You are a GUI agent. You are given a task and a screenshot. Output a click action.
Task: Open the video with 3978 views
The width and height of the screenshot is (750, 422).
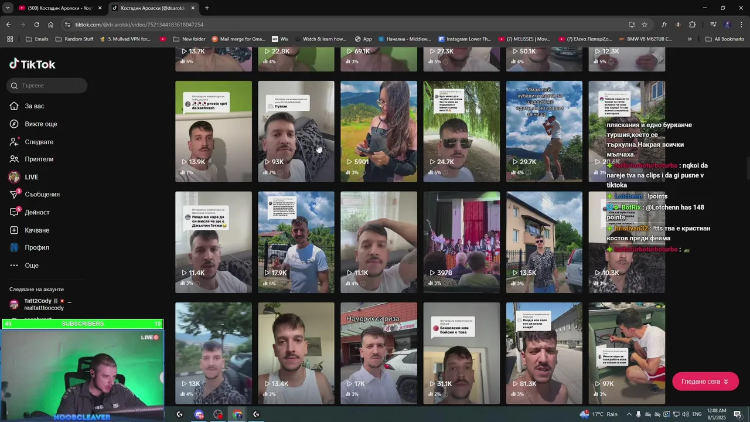click(x=461, y=242)
